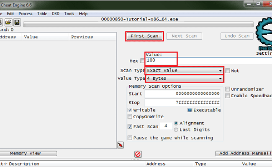272x167 pixels.
Task: Click the Memory Scan Options label
Action: 155,86
